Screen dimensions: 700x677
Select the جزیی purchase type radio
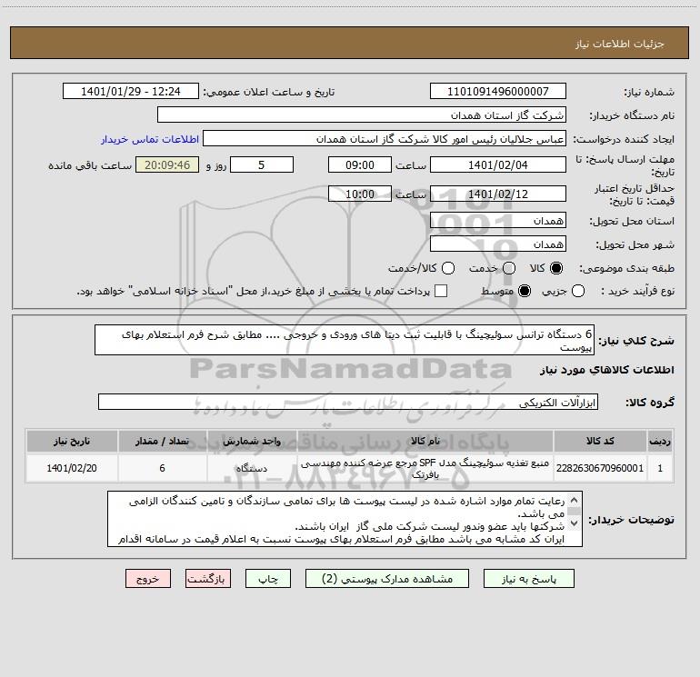(577, 291)
